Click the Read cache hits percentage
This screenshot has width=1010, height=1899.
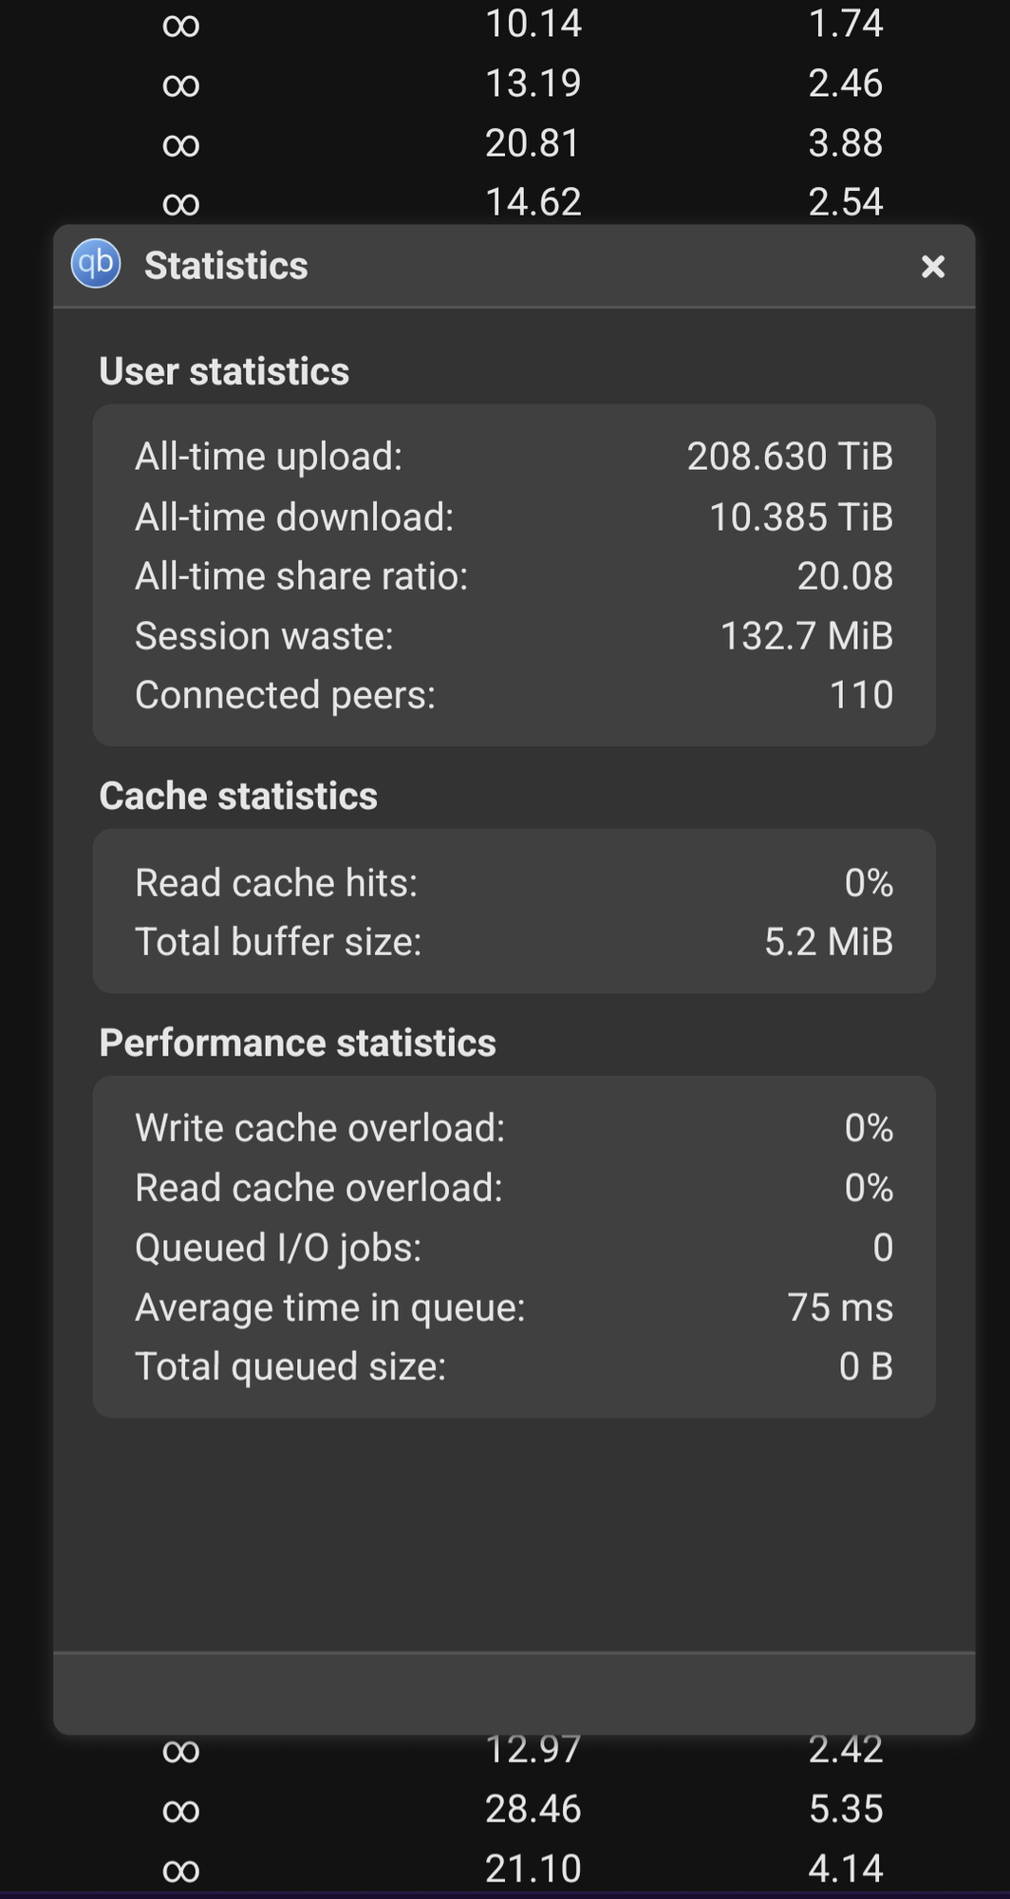(x=869, y=883)
